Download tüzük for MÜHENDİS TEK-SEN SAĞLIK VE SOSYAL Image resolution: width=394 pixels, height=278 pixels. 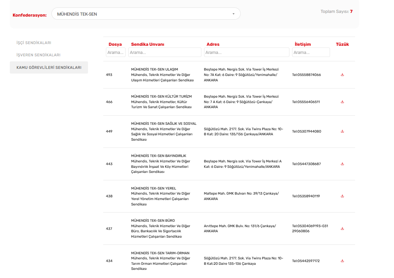click(342, 131)
